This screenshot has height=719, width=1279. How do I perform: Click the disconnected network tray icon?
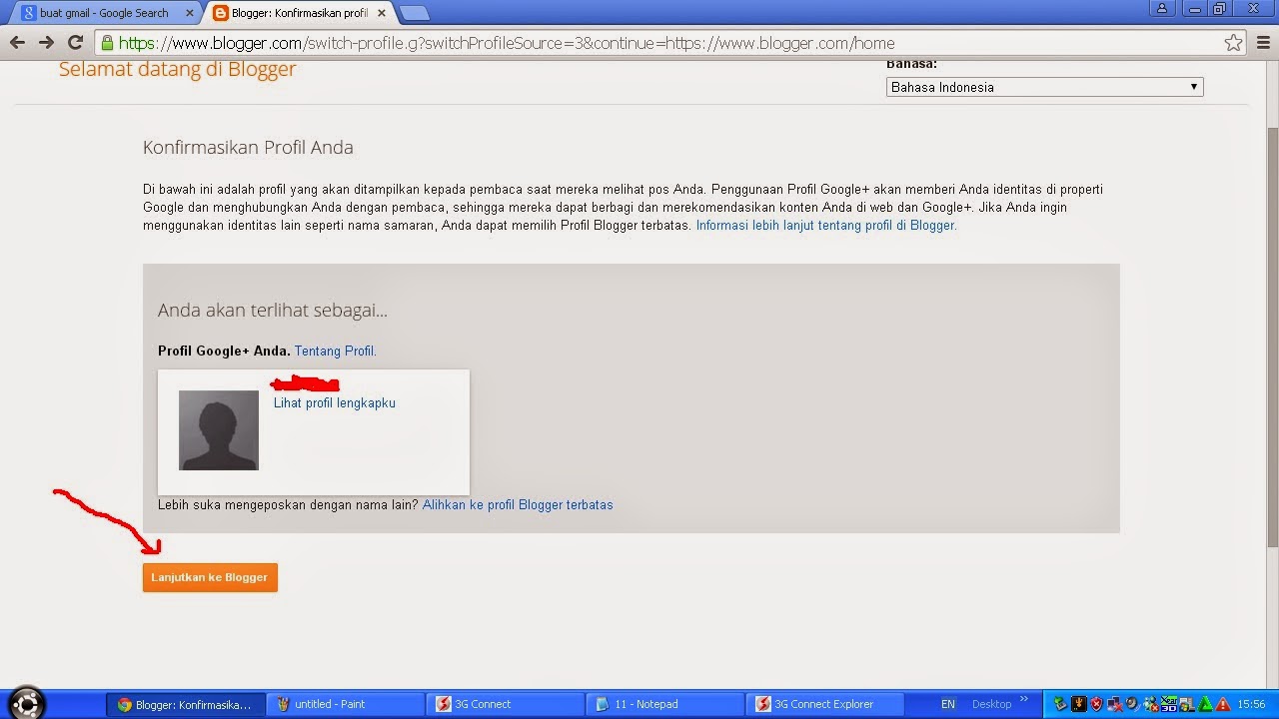(x=1114, y=704)
